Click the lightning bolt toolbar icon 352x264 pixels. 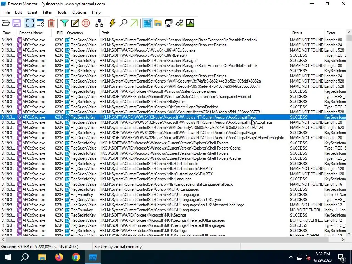tap(112, 23)
